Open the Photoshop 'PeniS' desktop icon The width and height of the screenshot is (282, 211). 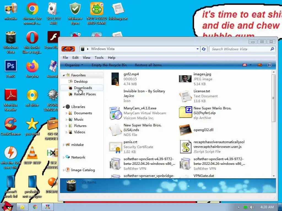[x=11, y=69]
